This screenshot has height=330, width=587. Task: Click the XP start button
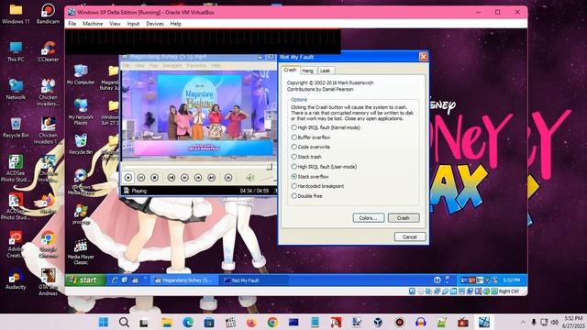85,280
